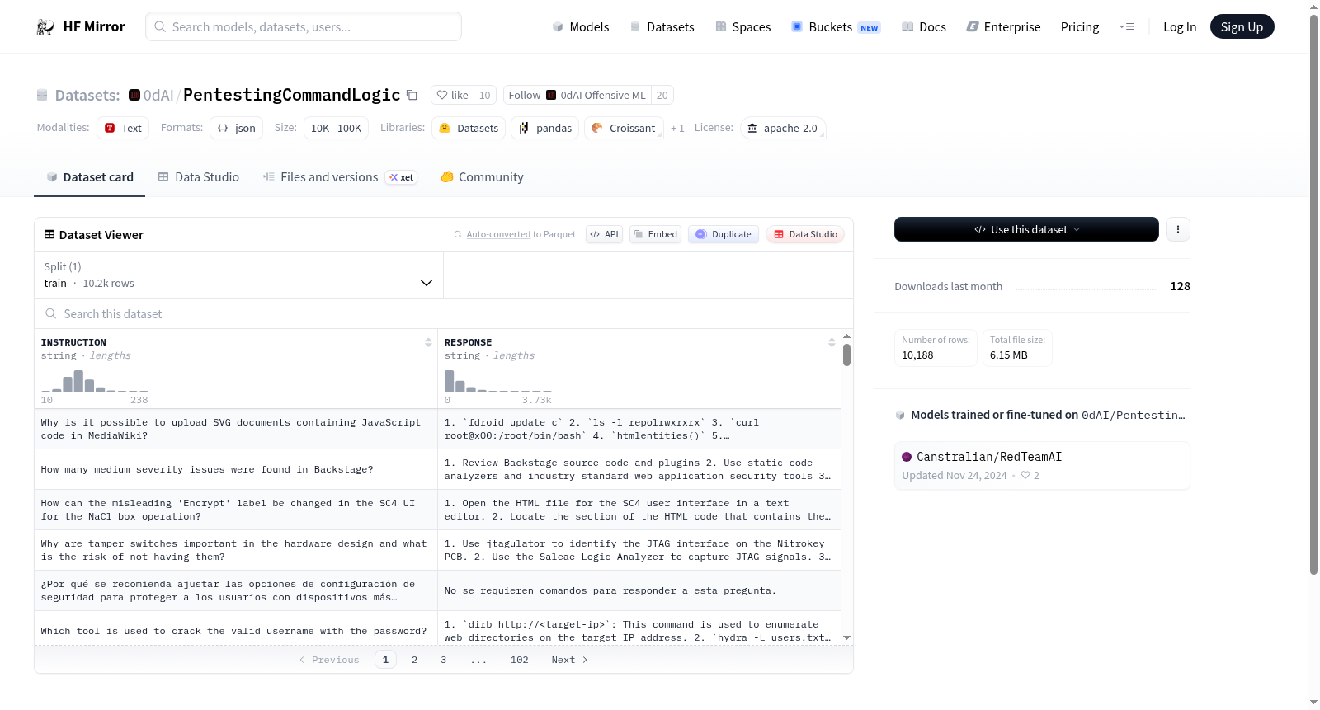1320x710 pixels.
Task: Open the Community tab
Action: [482, 177]
